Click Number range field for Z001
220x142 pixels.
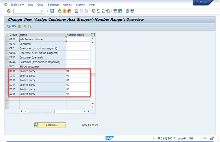click(78, 71)
